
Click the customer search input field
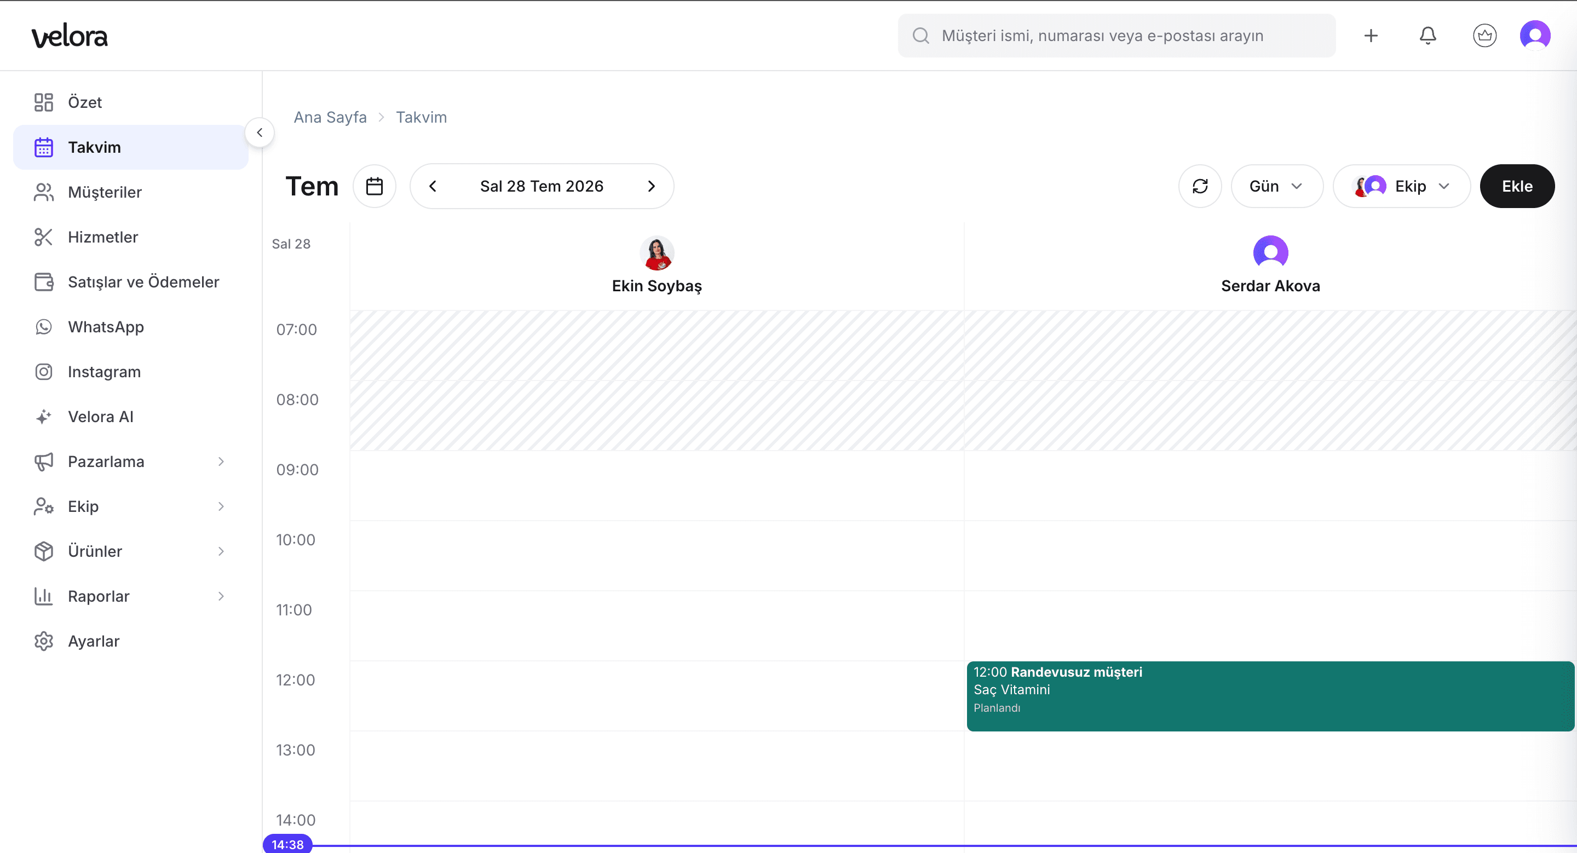(1116, 36)
